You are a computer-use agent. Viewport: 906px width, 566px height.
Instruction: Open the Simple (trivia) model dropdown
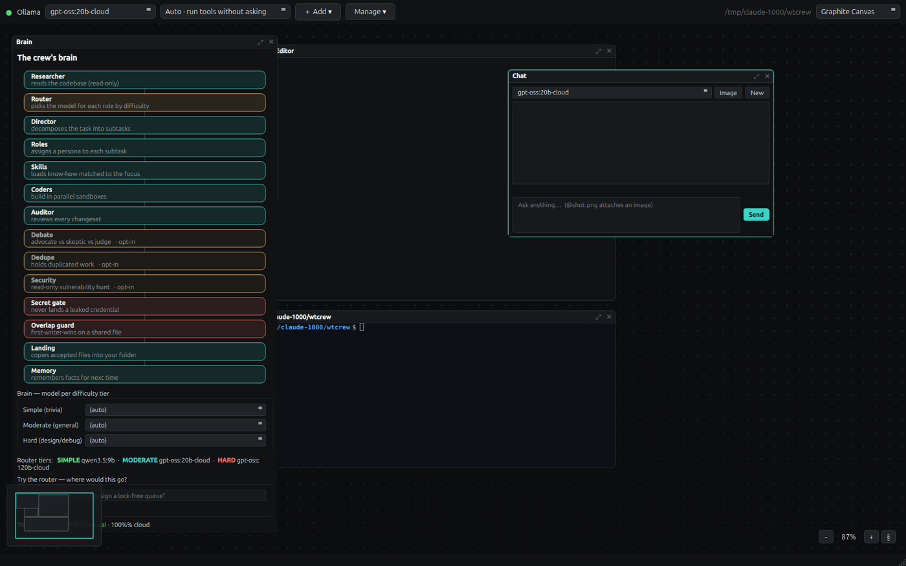175,409
